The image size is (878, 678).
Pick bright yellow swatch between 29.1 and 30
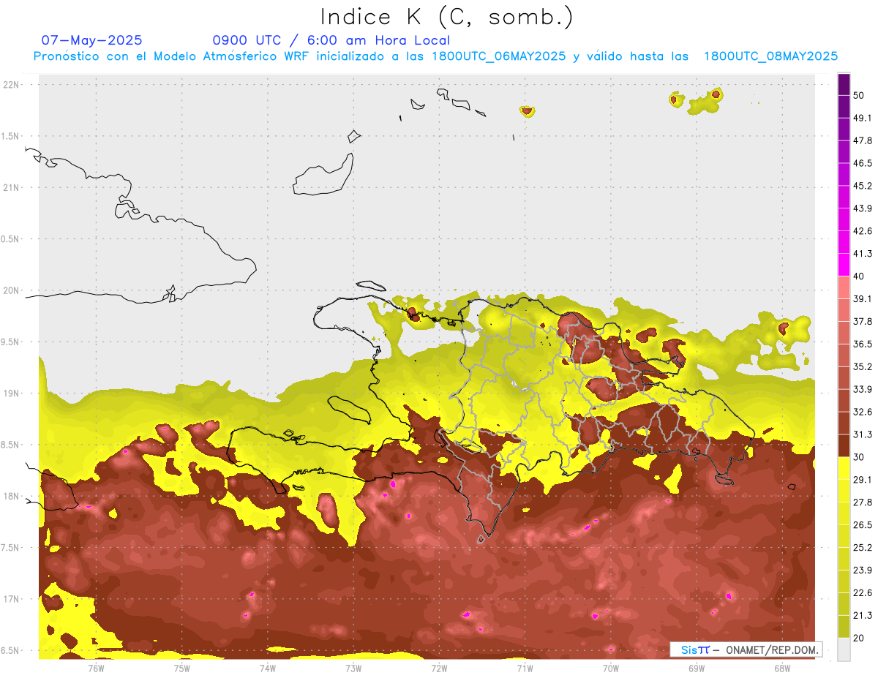tap(844, 468)
